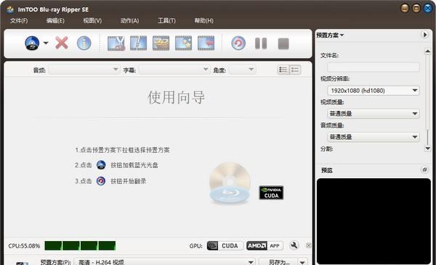Image resolution: width=436 pixels, height=265 pixels.
Task: Open the 帮助(H) menu
Action: pyautogui.click(x=203, y=21)
